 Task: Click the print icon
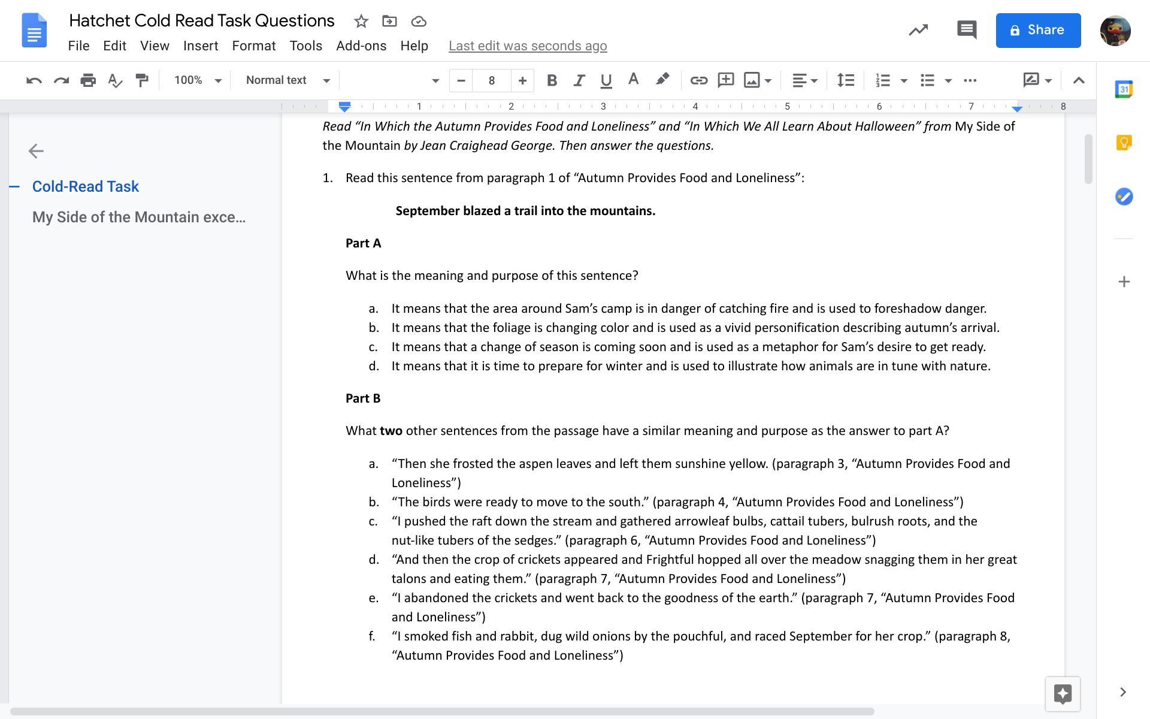(x=88, y=80)
